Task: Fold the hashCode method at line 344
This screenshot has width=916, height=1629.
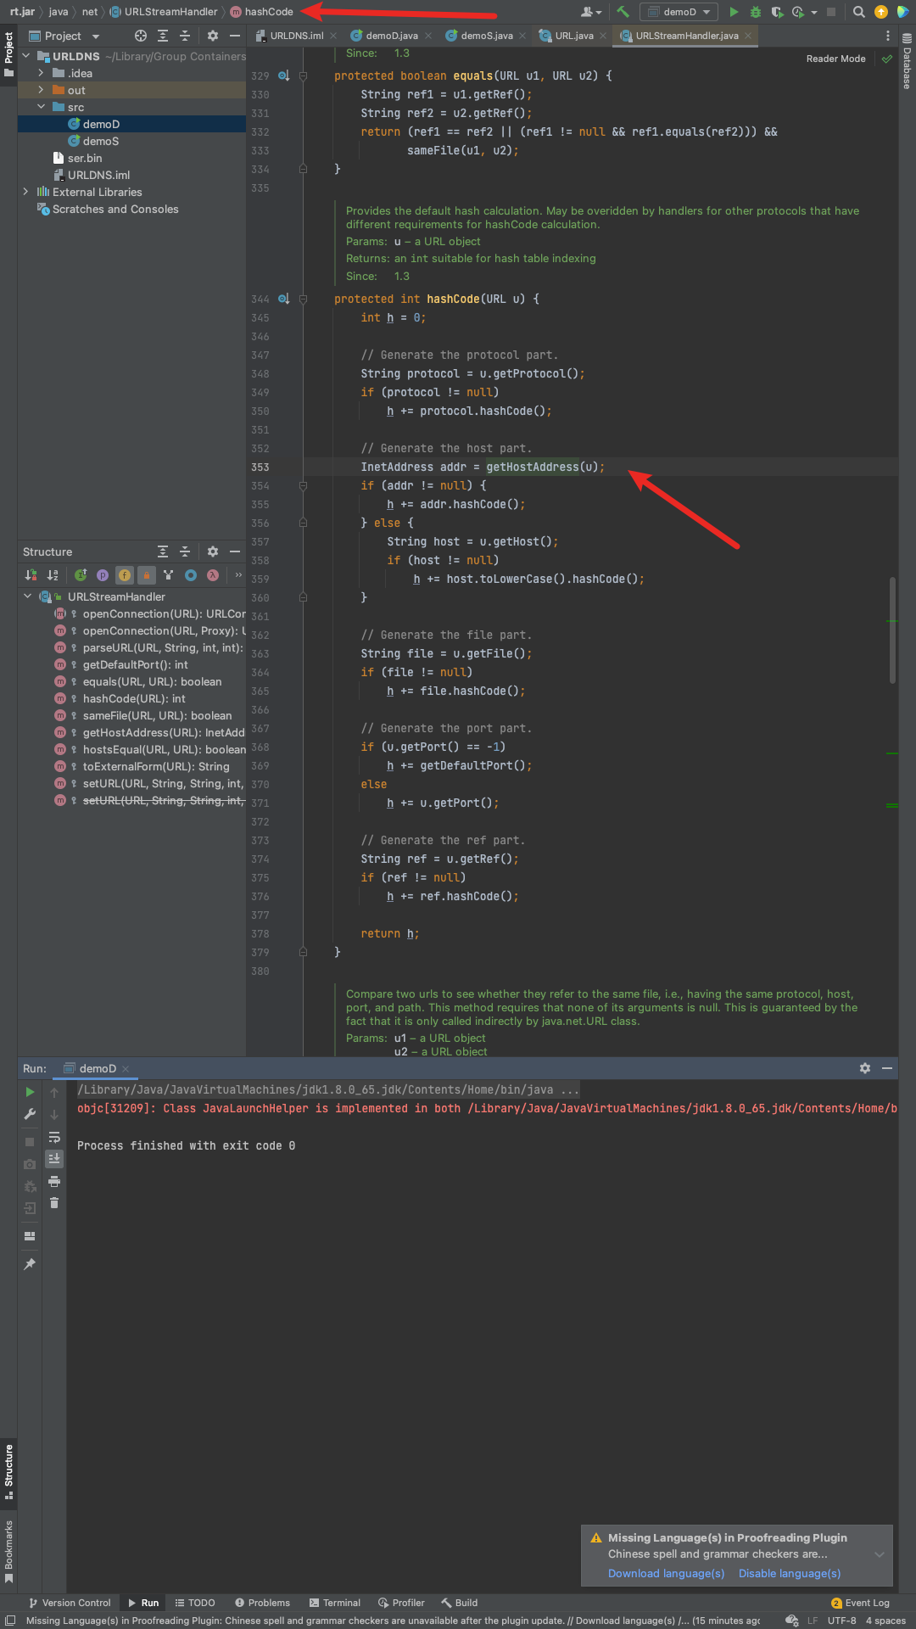Action: point(303,299)
